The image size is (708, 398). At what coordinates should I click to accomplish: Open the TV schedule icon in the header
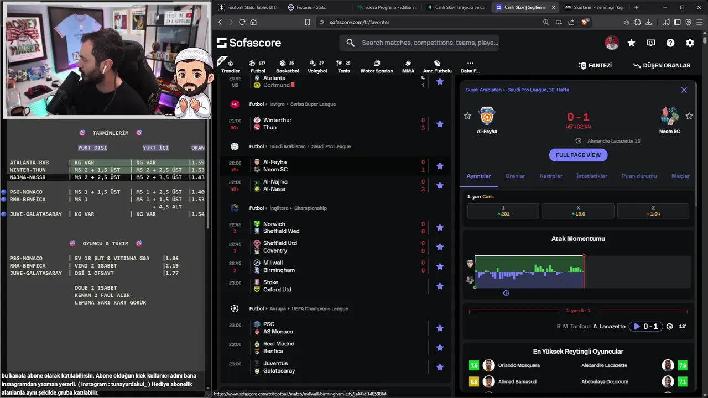[x=651, y=43]
